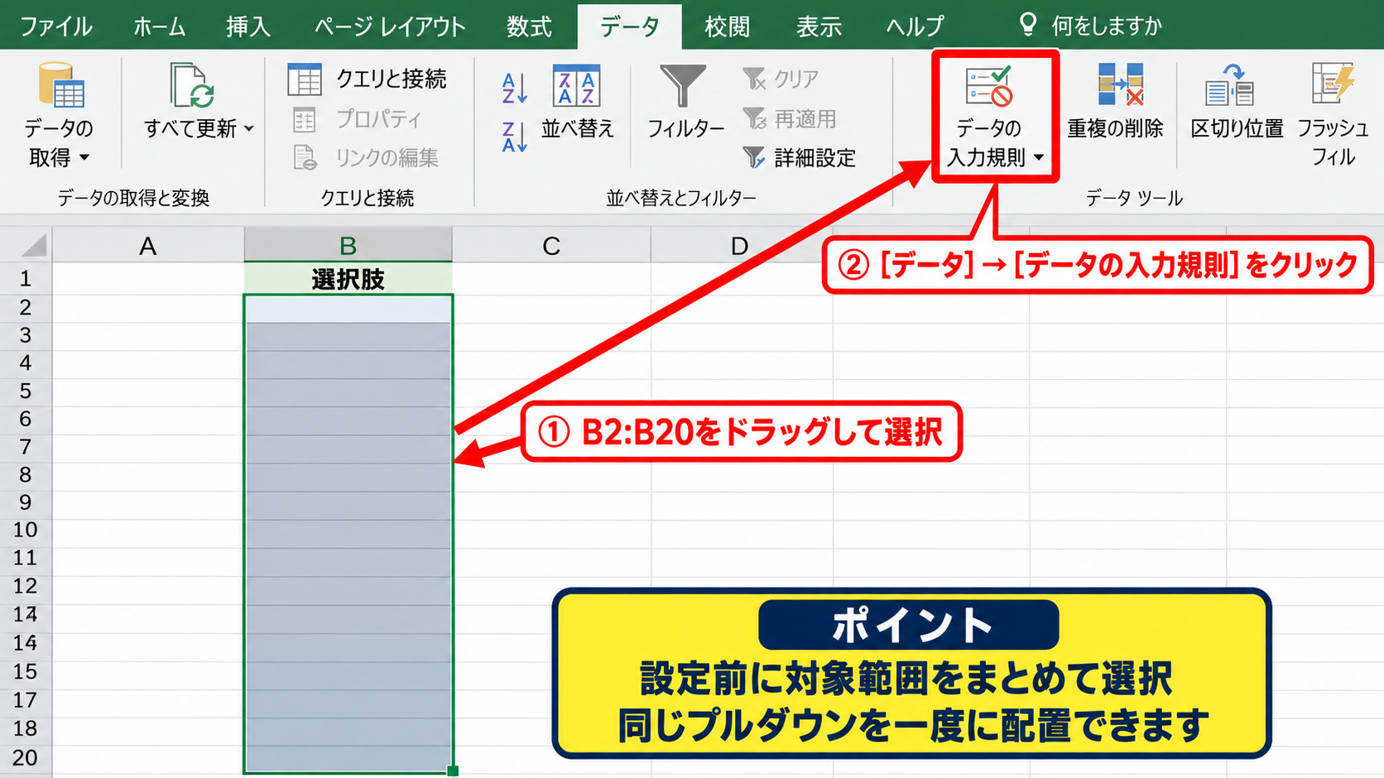The image size is (1384, 778).
Task: Click the lightbulb 何をしますか icon
Action: click(x=1028, y=25)
